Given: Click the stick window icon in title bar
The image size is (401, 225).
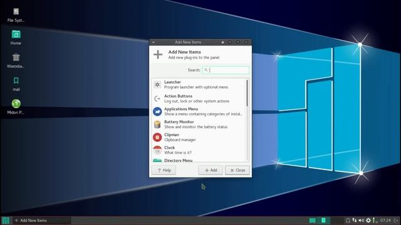Looking at the screenshot, I should (222, 42).
